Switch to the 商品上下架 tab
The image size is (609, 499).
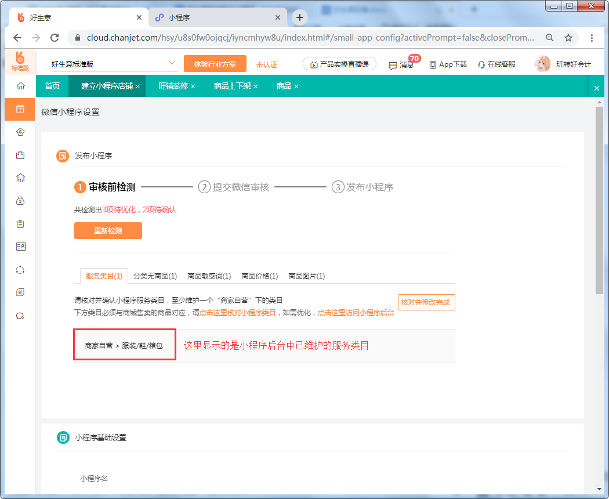(232, 86)
